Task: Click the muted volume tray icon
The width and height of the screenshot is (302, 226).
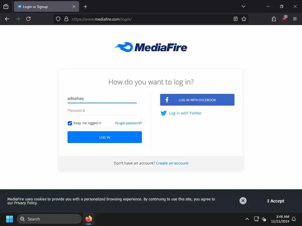Action: (x=264, y=219)
